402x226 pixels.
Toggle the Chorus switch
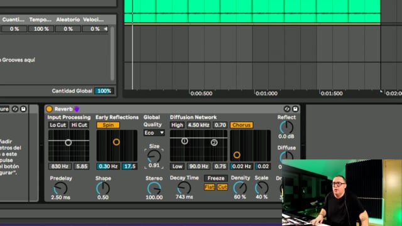coord(241,125)
